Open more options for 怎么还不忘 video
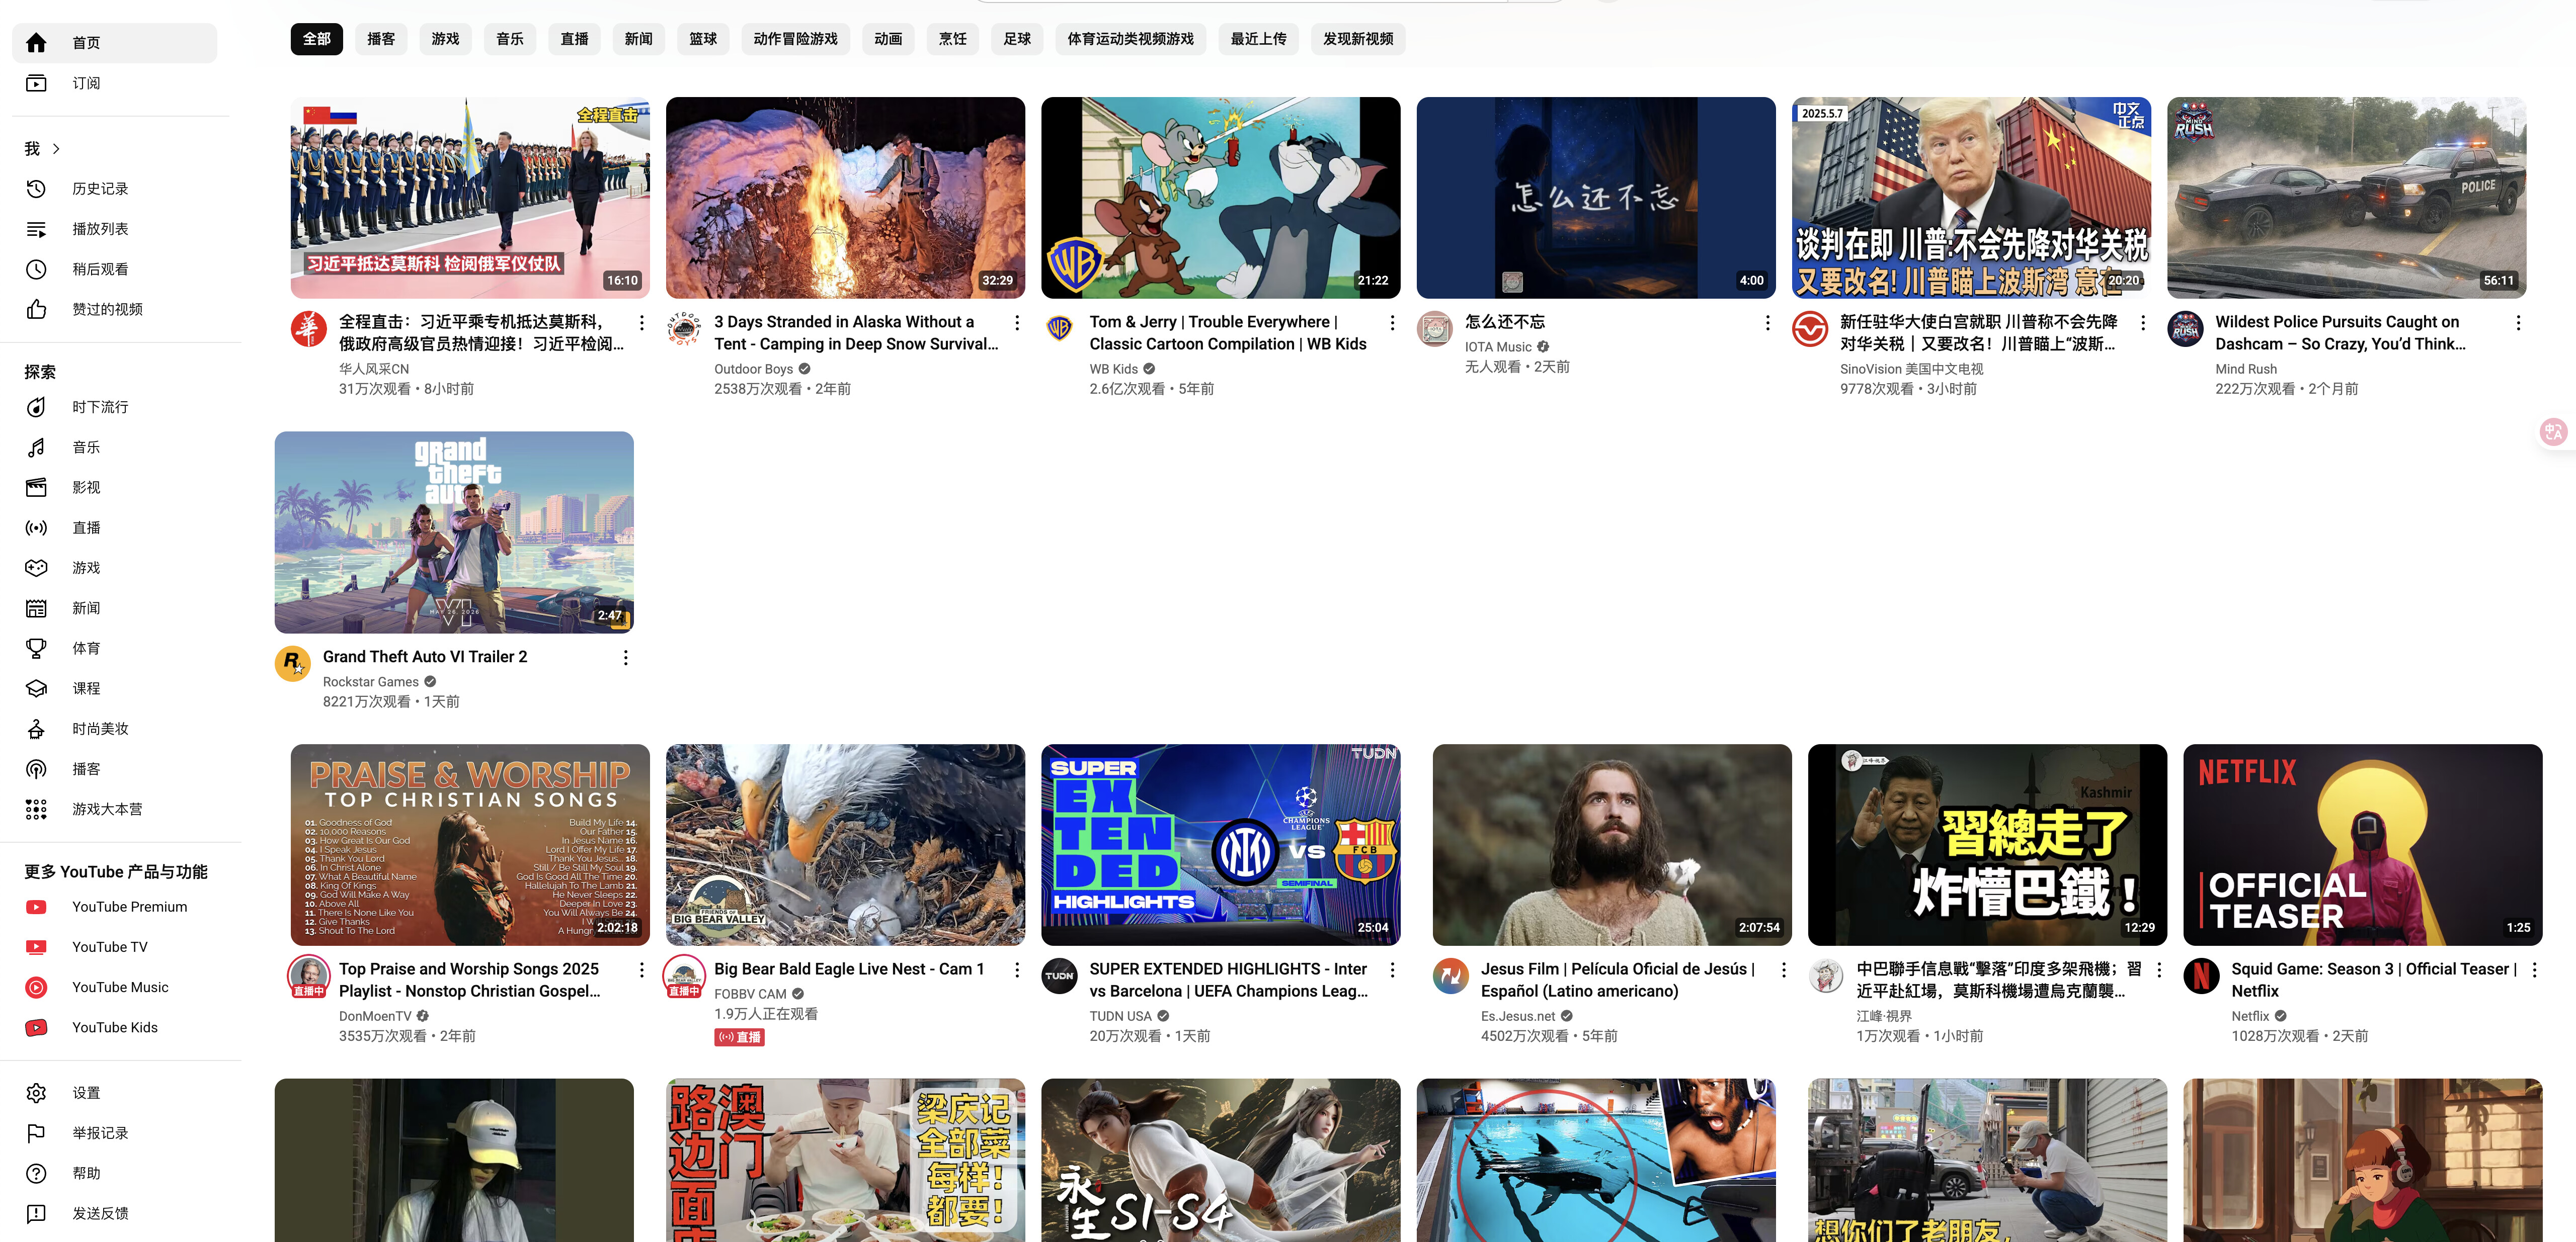Image resolution: width=2576 pixels, height=1242 pixels. 1767,323
